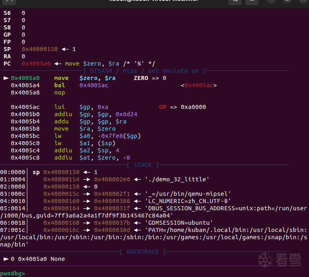
Task: Click the pwndbg> prompt line
Action: point(12,273)
